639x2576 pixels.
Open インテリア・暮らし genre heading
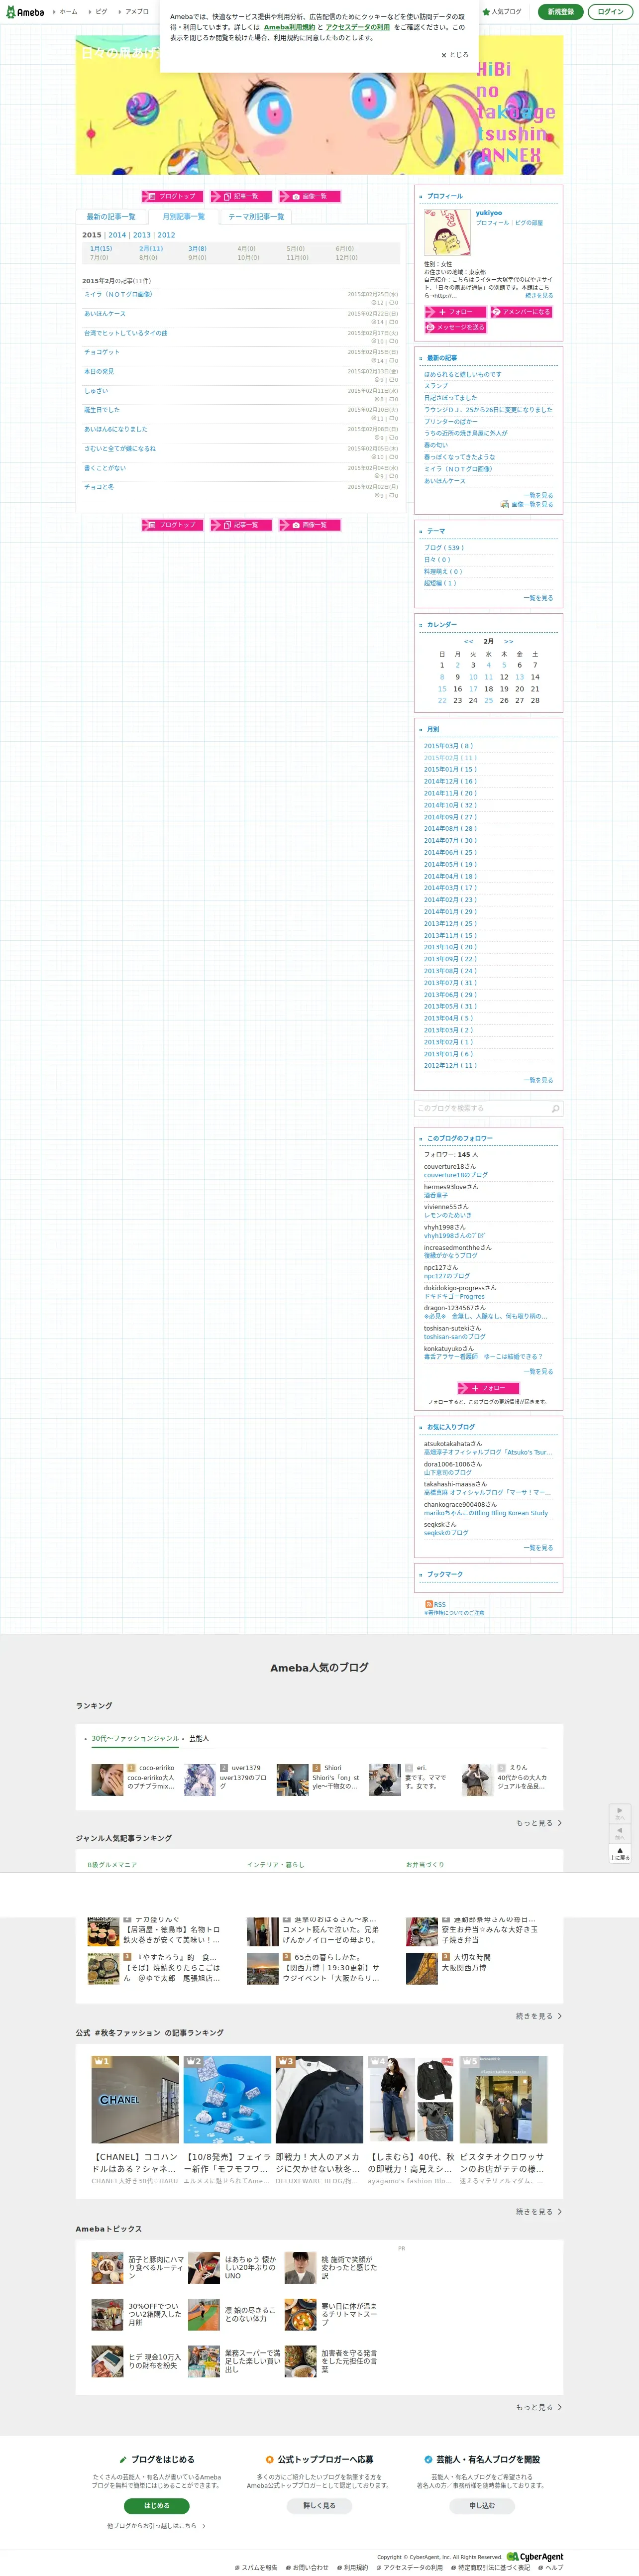pyautogui.click(x=276, y=1864)
